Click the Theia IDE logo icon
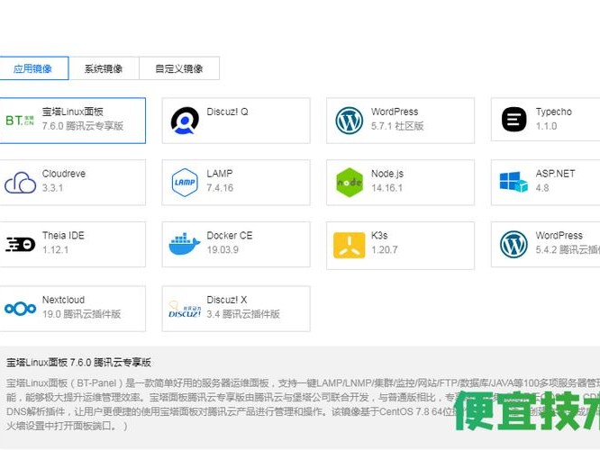The width and height of the screenshot is (600, 450). click(x=21, y=244)
